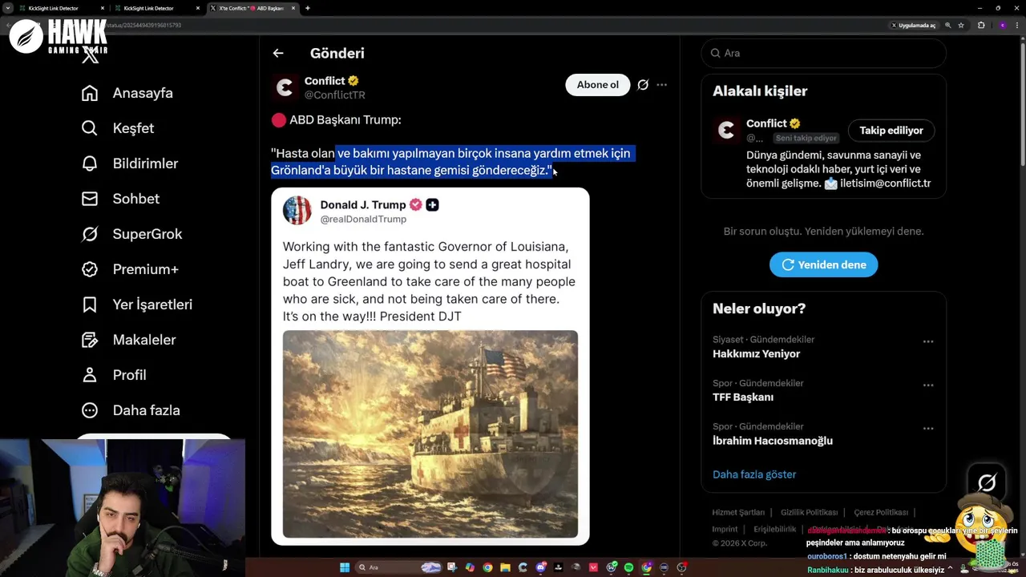Bookmark this page with the star icon

point(961,26)
